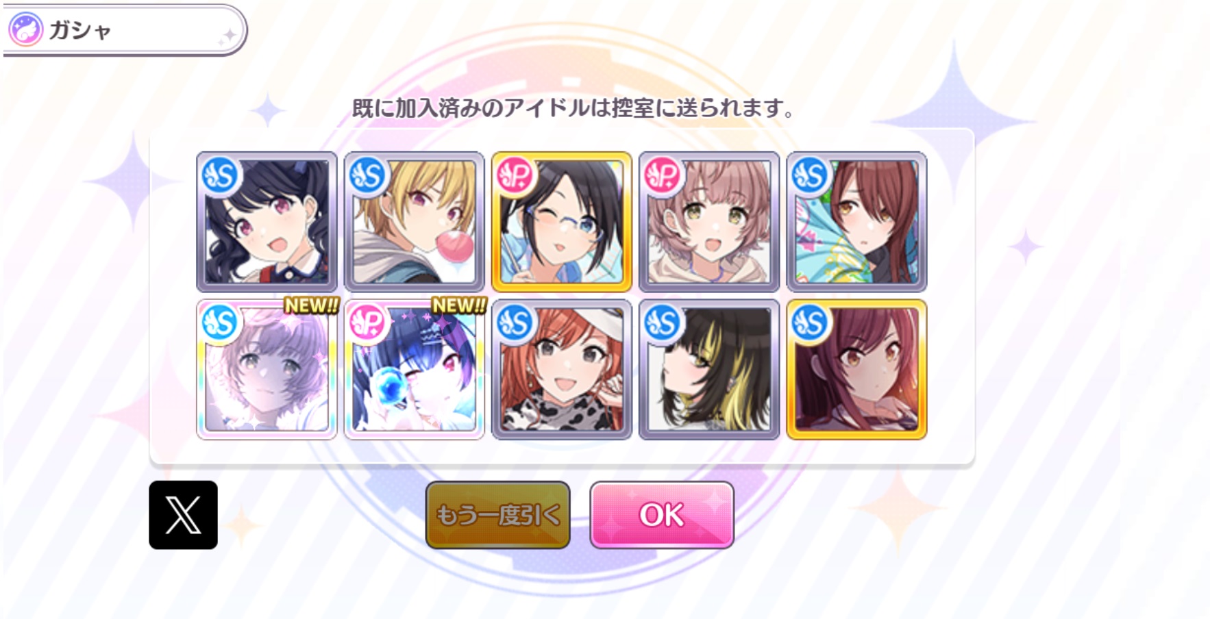The height and width of the screenshot is (619, 1210).
Task: Select the idol holding umbrella card
Action: click(x=856, y=222)
